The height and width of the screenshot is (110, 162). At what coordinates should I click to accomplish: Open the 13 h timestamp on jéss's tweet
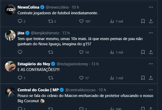coord(66,33)
